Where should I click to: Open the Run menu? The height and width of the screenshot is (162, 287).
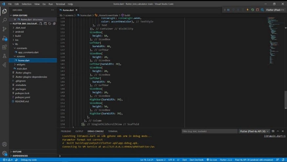coord(51,4)
